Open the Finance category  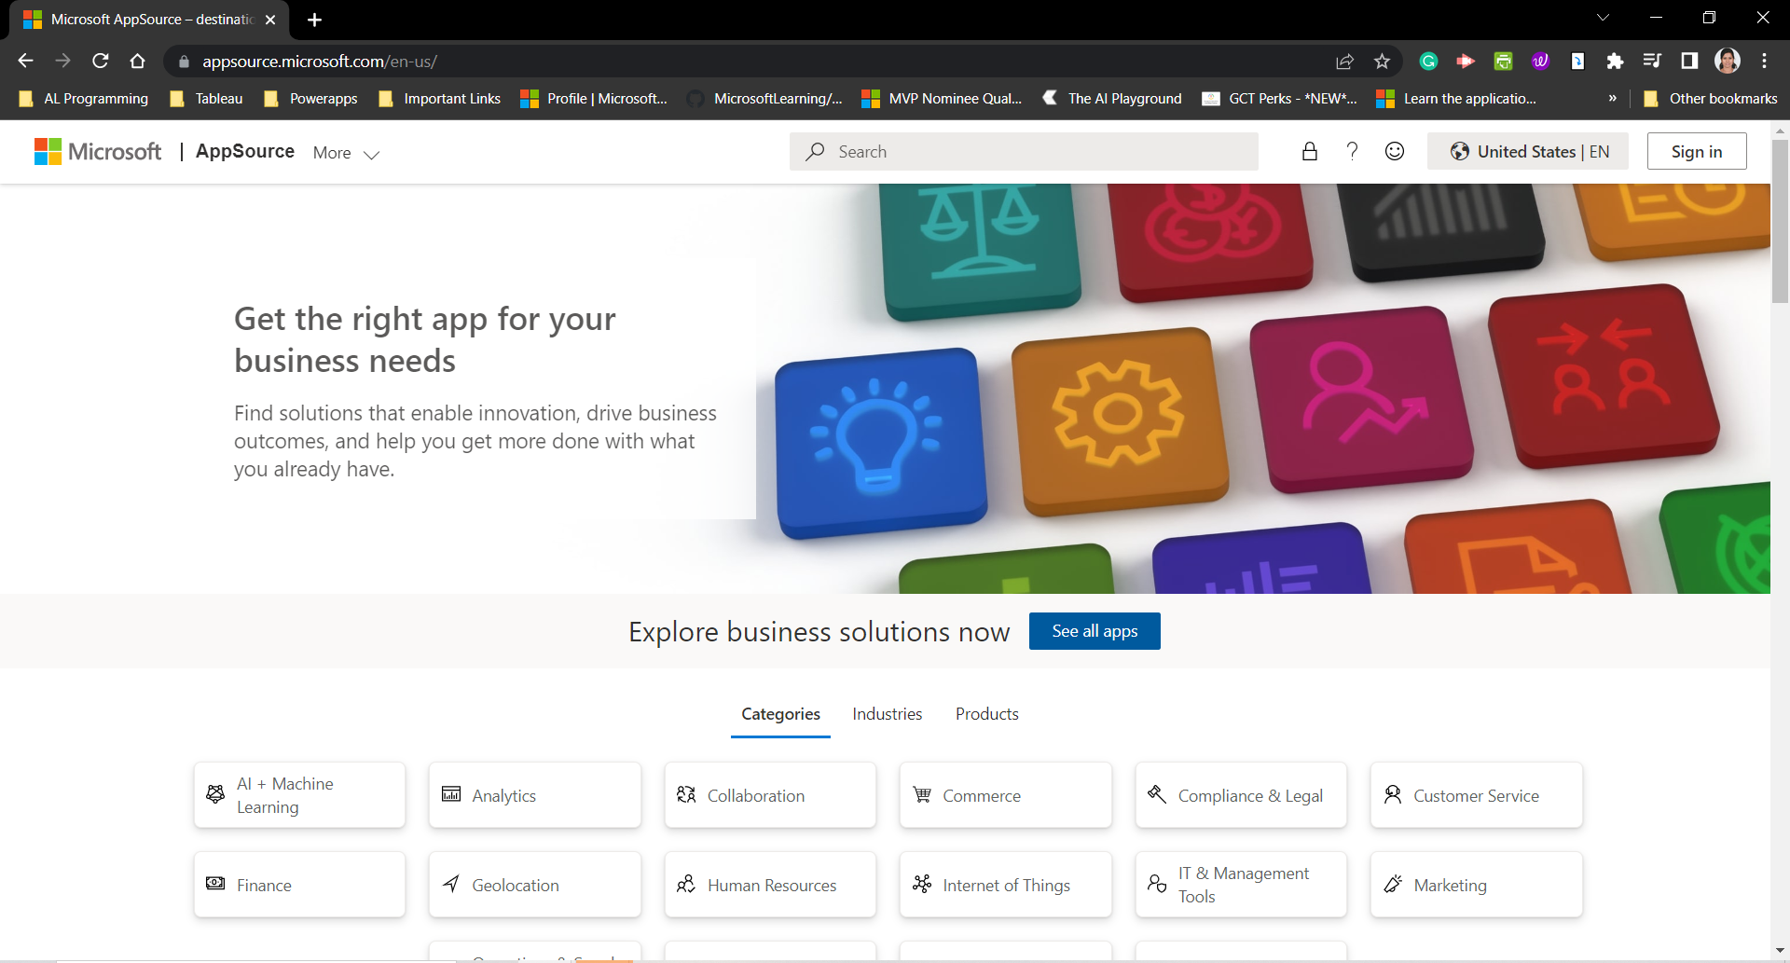point(299,885)
